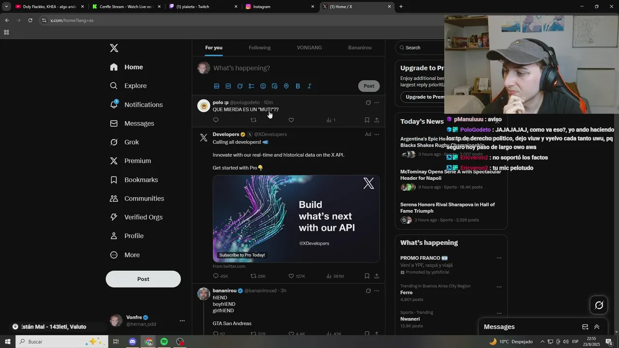Enhance the post with the Grok composer icon

240,86
